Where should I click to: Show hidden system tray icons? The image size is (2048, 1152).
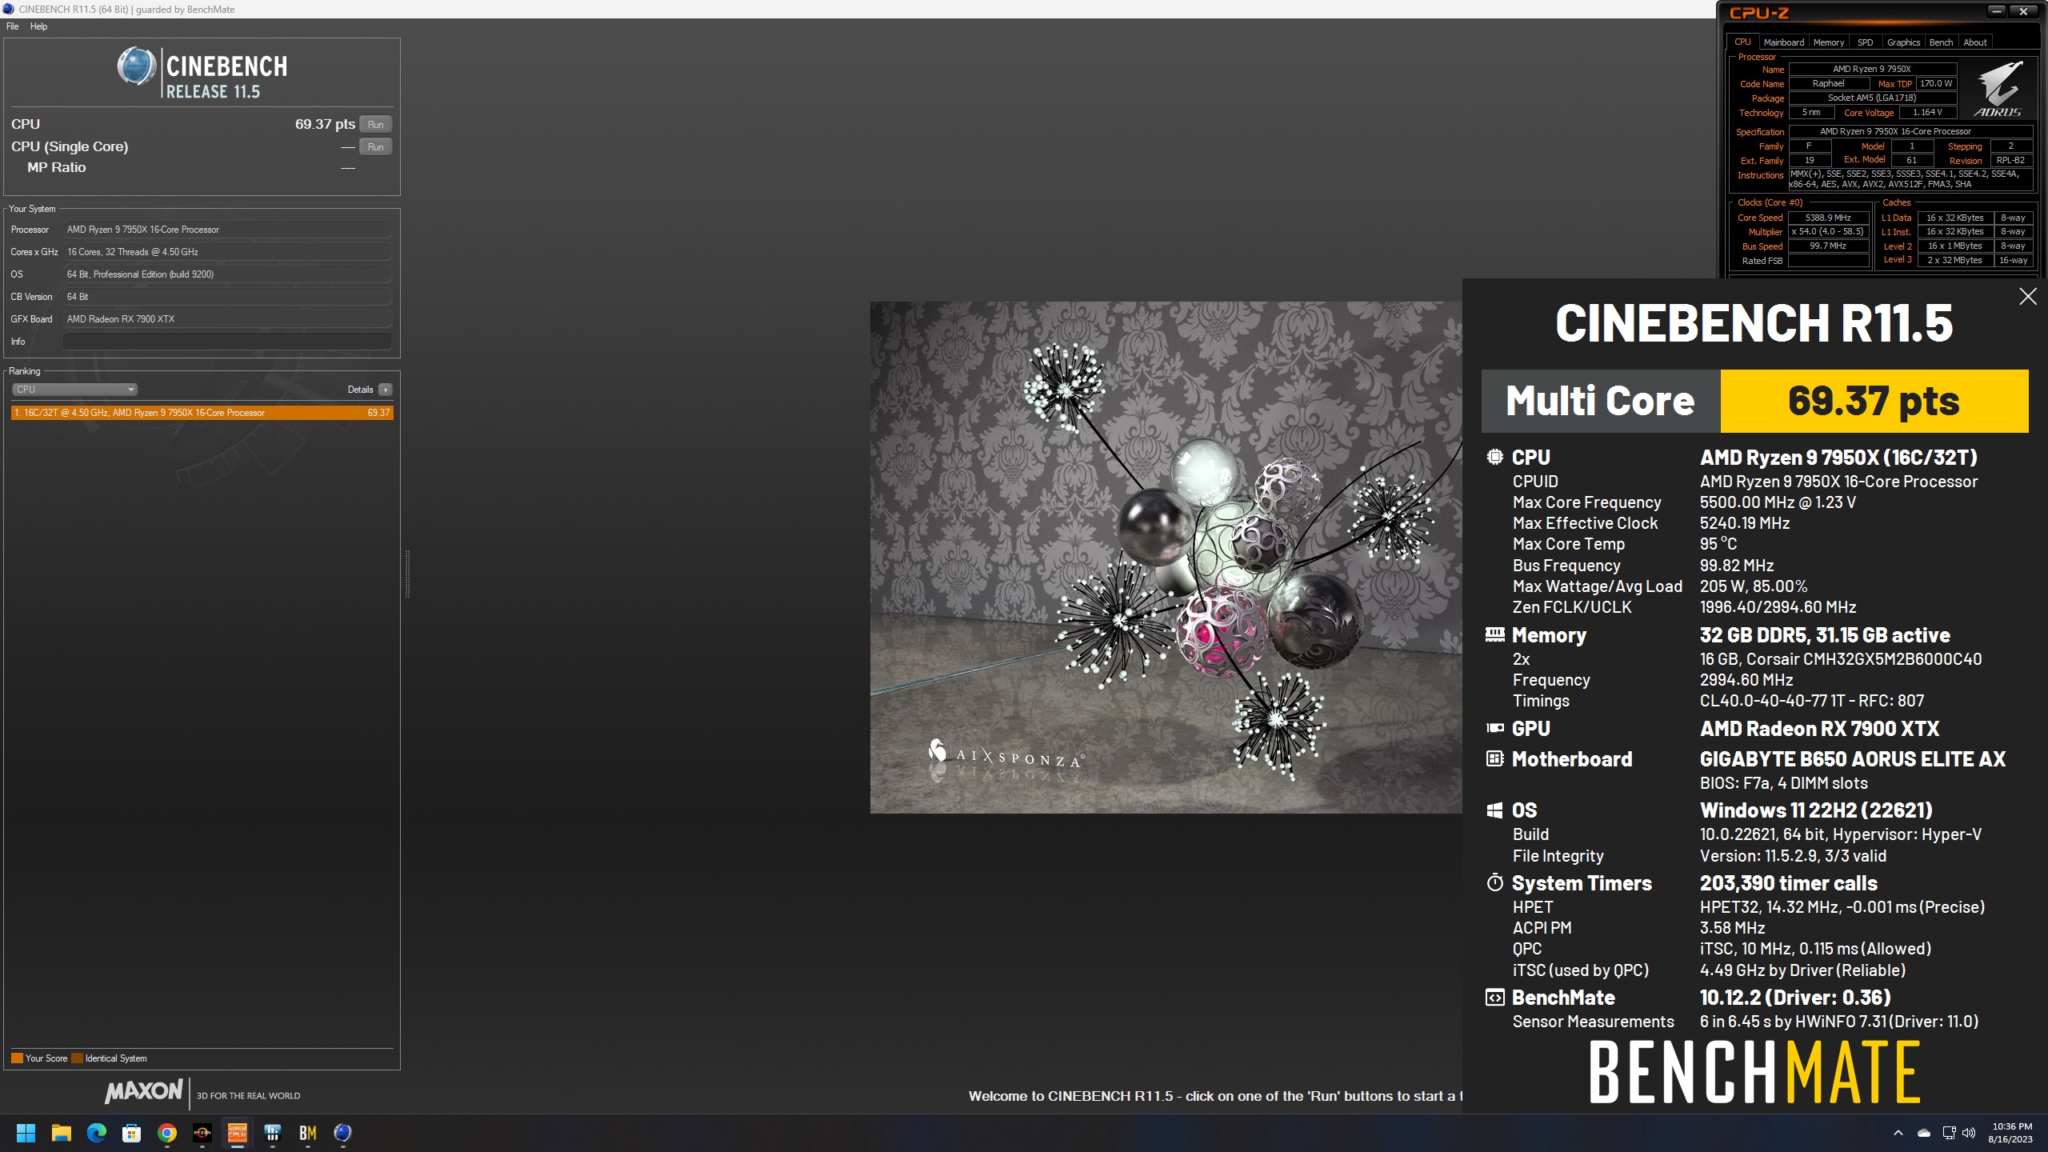pos(1898,1133)
